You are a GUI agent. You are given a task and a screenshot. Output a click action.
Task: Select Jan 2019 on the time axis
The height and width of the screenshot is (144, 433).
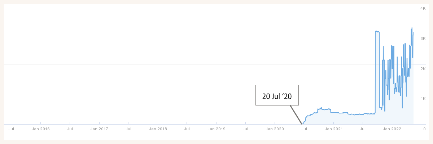point(216,129)
